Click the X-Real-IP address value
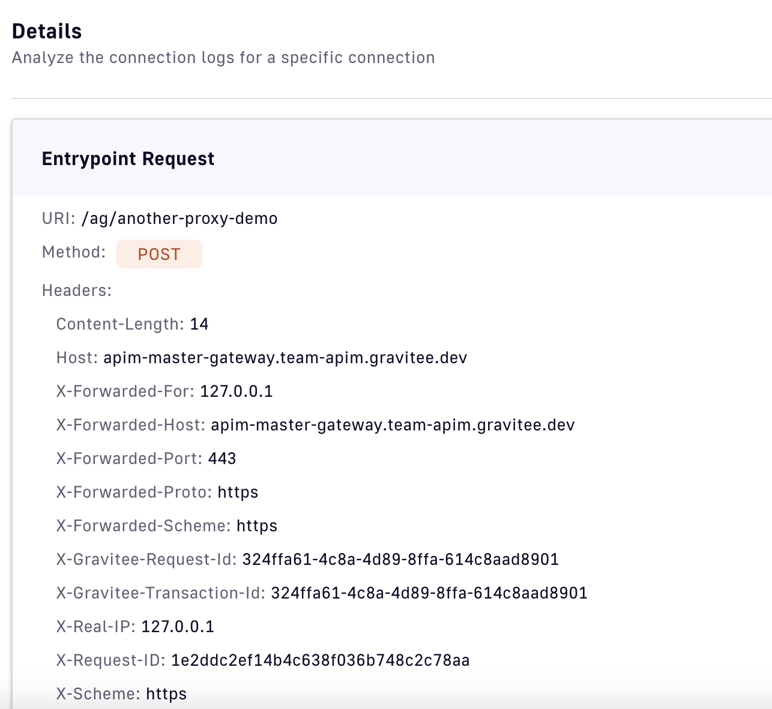The image size is (772, 709). (x=178, y=627)
